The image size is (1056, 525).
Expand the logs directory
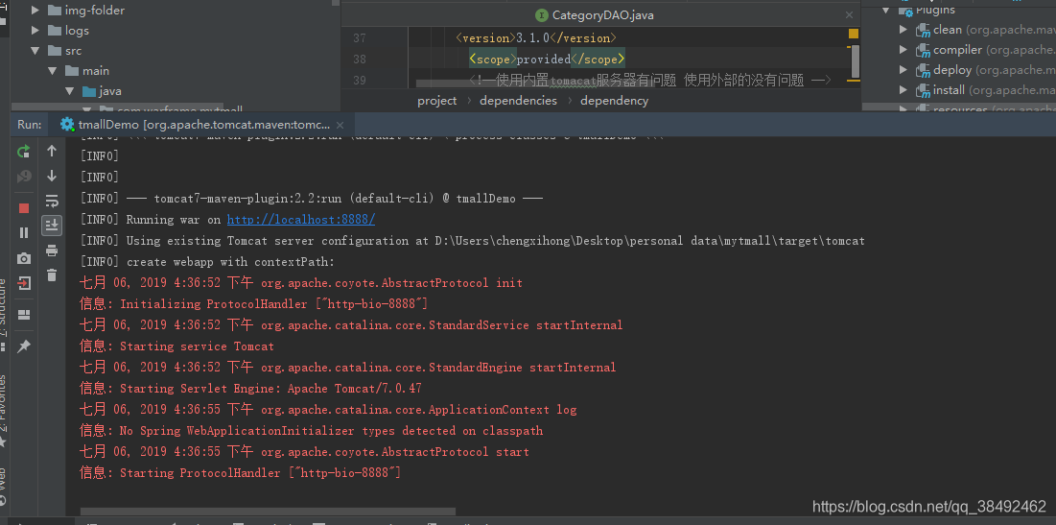click(x=35, y=31)
